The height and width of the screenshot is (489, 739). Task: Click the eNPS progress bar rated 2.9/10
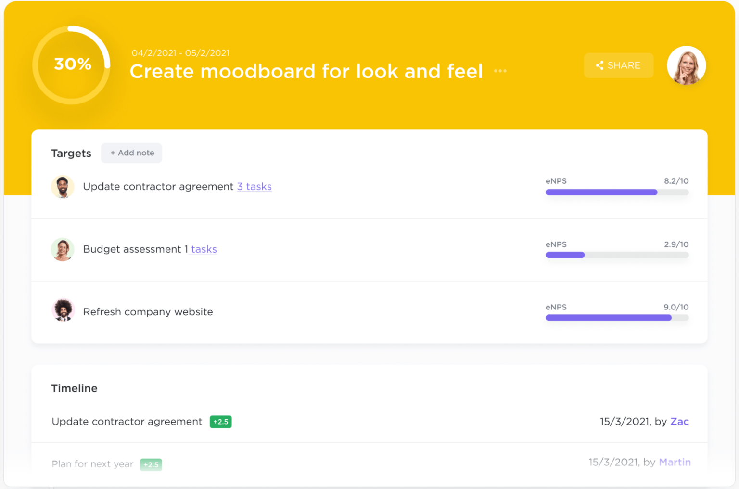617,255
